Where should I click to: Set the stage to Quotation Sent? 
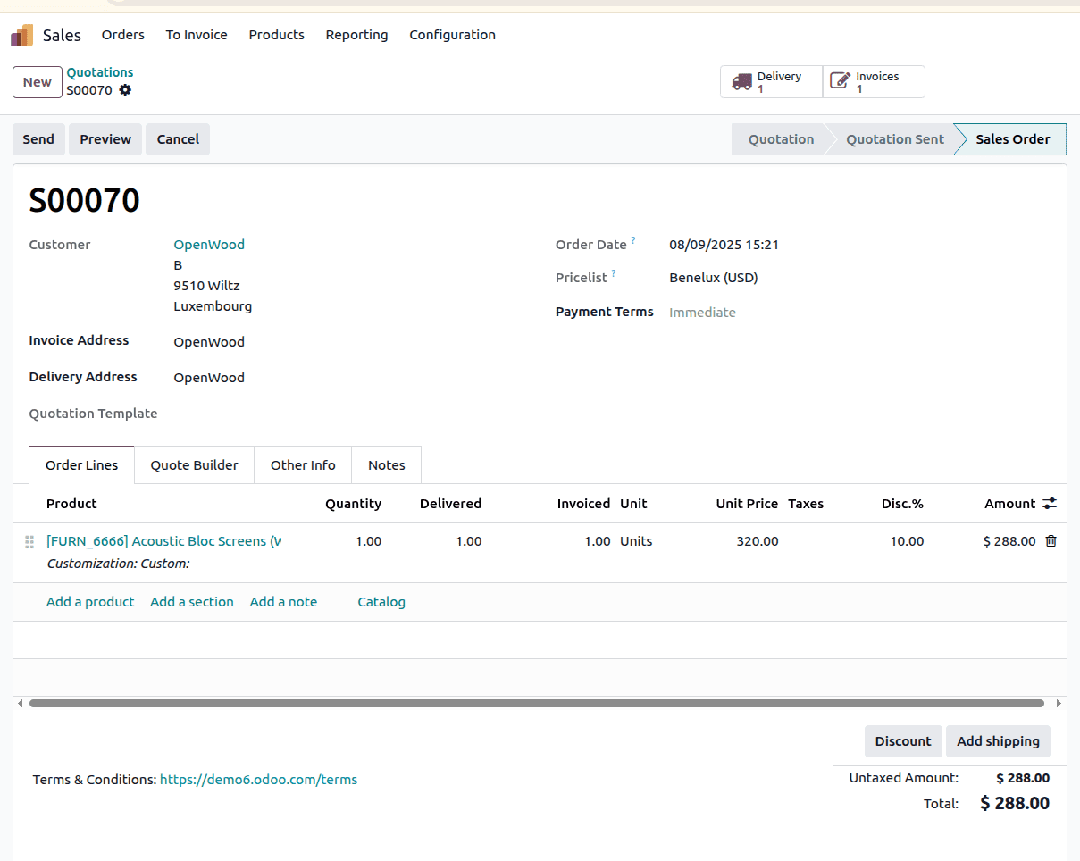(x=895, y=139)
